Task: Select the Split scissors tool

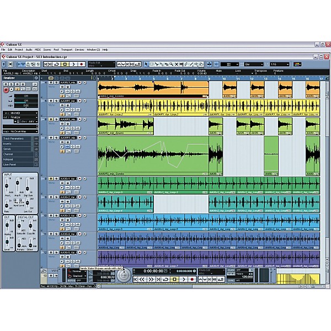Action: pos(157,65)
